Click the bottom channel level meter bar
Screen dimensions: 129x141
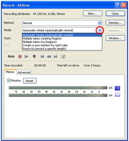[x=58, y=95]
